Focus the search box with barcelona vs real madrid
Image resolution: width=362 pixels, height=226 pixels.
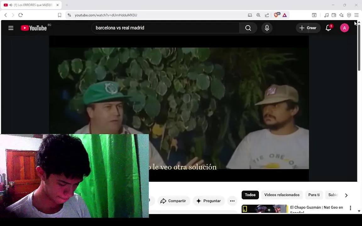coord(165,28)
